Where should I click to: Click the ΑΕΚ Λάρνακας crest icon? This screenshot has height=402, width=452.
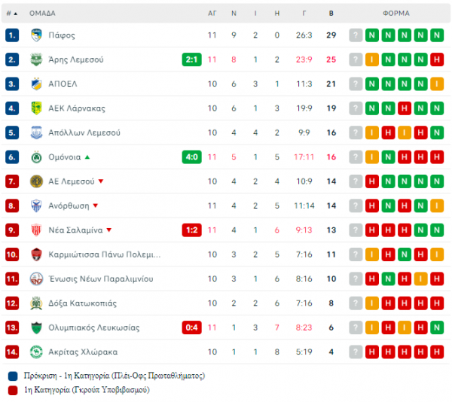tap(36, 108)
